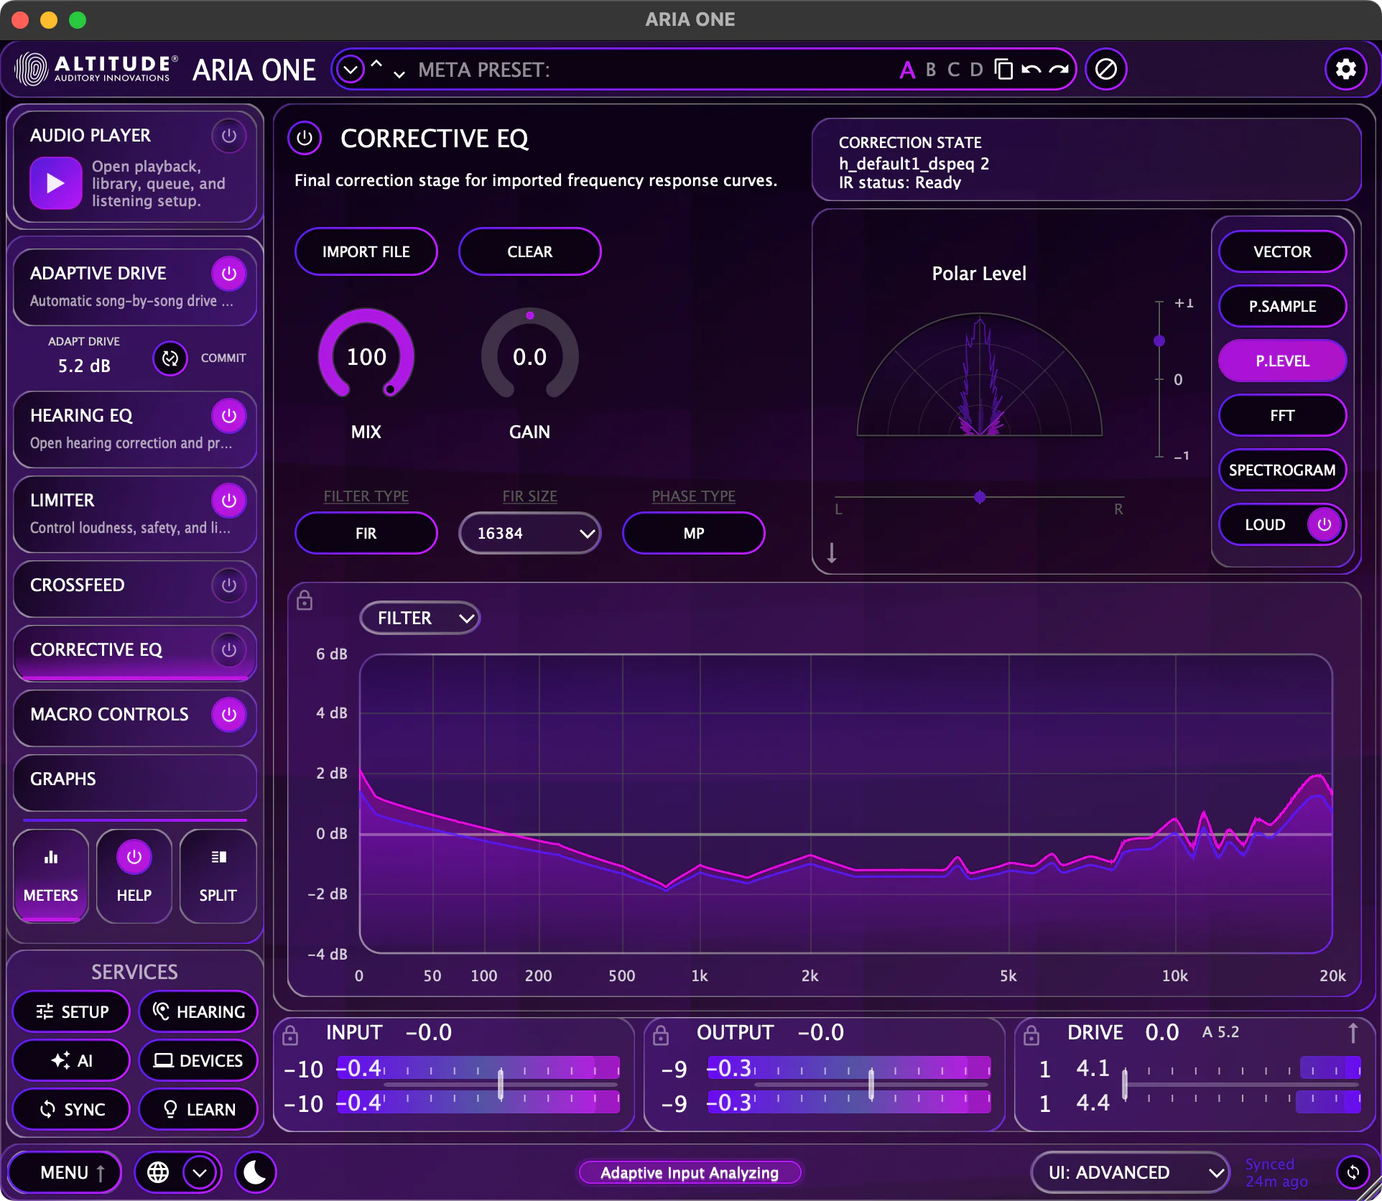Open the FIR size 16384 dropdown
The height and width of the screenshot is (1201, 1382).
click(x=530, y=533)
